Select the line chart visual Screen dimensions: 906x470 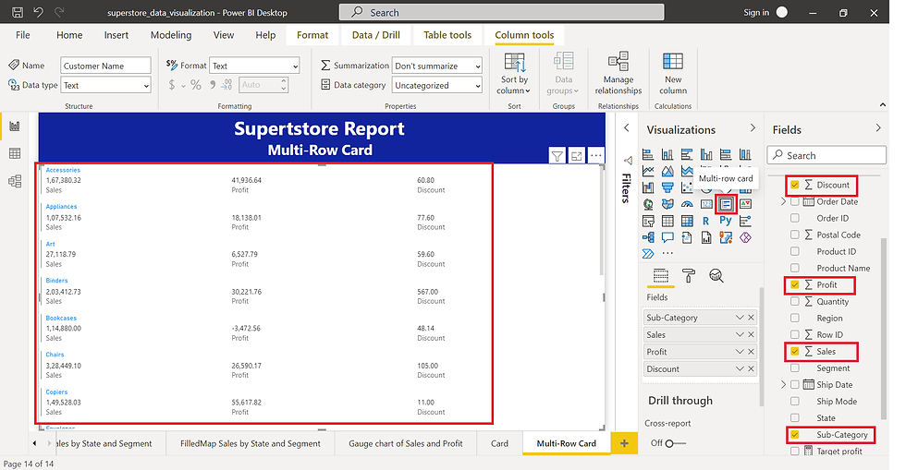tap(648, 171)
